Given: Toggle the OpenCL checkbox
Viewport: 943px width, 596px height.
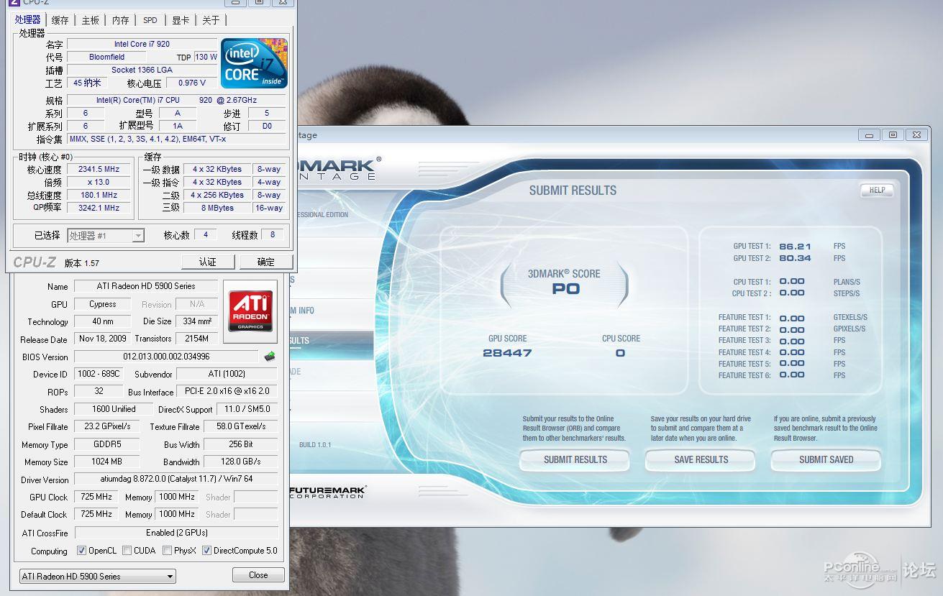Looking at the screenshot, I should [x=82, y=551].
